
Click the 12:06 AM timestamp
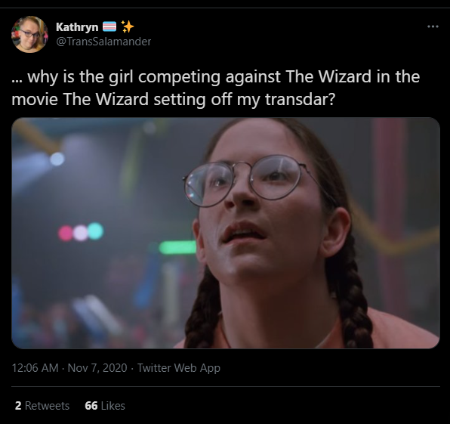point(35,368)
